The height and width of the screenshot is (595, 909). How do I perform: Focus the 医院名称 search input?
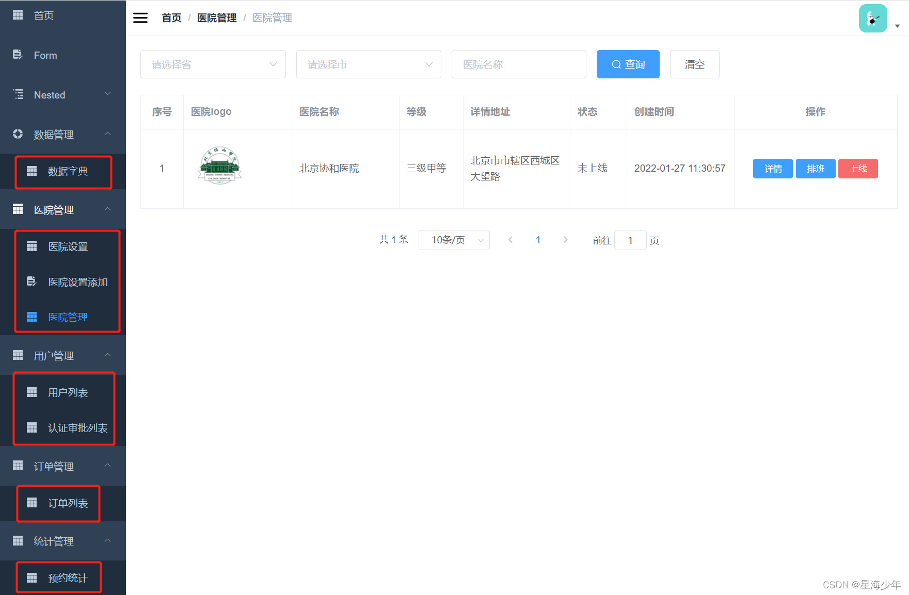519,64
